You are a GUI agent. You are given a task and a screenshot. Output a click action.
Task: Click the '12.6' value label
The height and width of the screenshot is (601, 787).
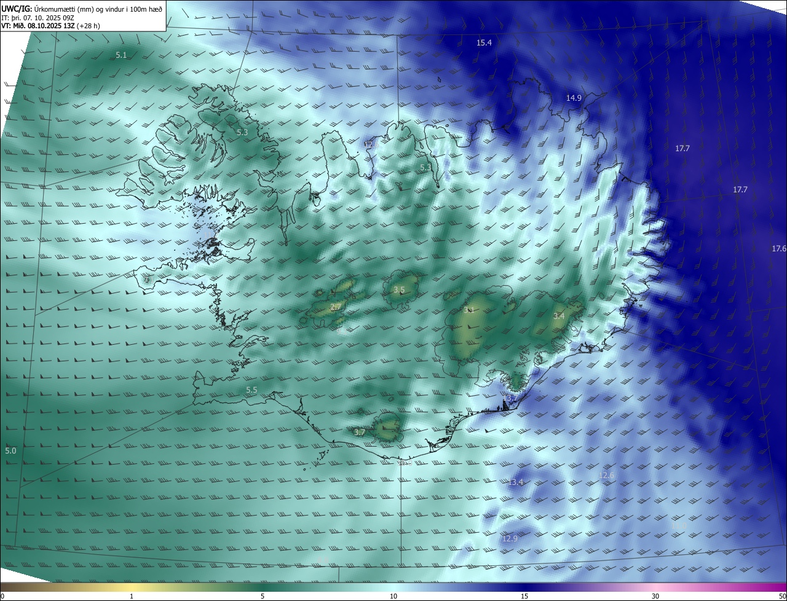click(x=606, y=475)
